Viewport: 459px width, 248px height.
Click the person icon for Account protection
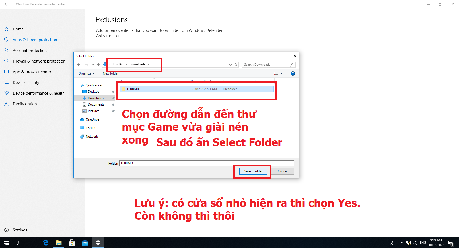6,50
